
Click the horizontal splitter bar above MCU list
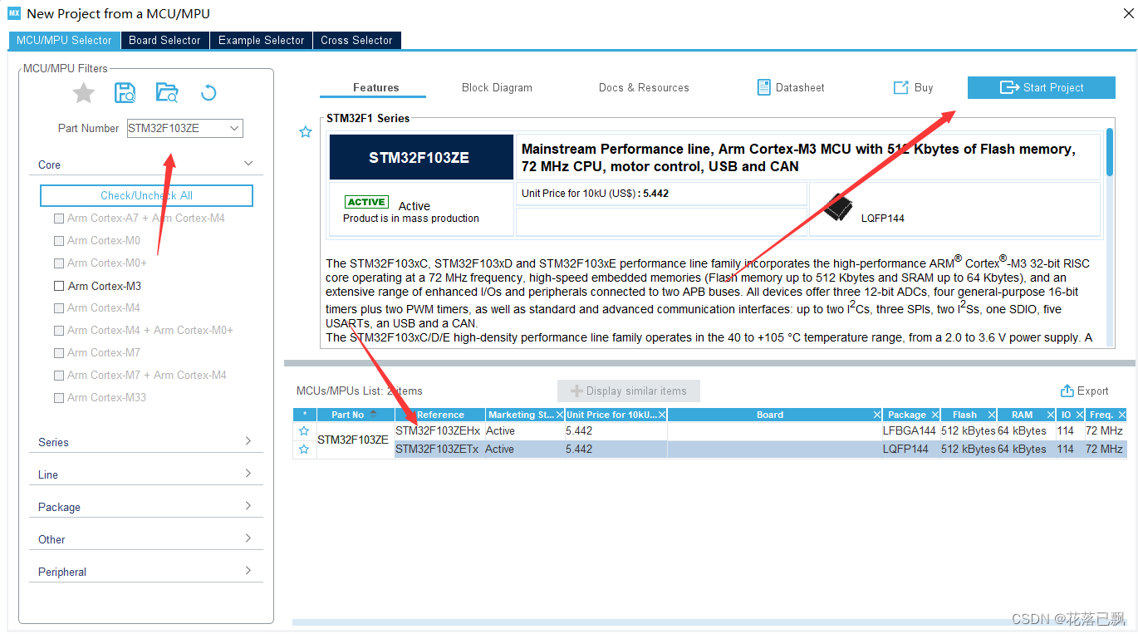[x=709, y=363]
